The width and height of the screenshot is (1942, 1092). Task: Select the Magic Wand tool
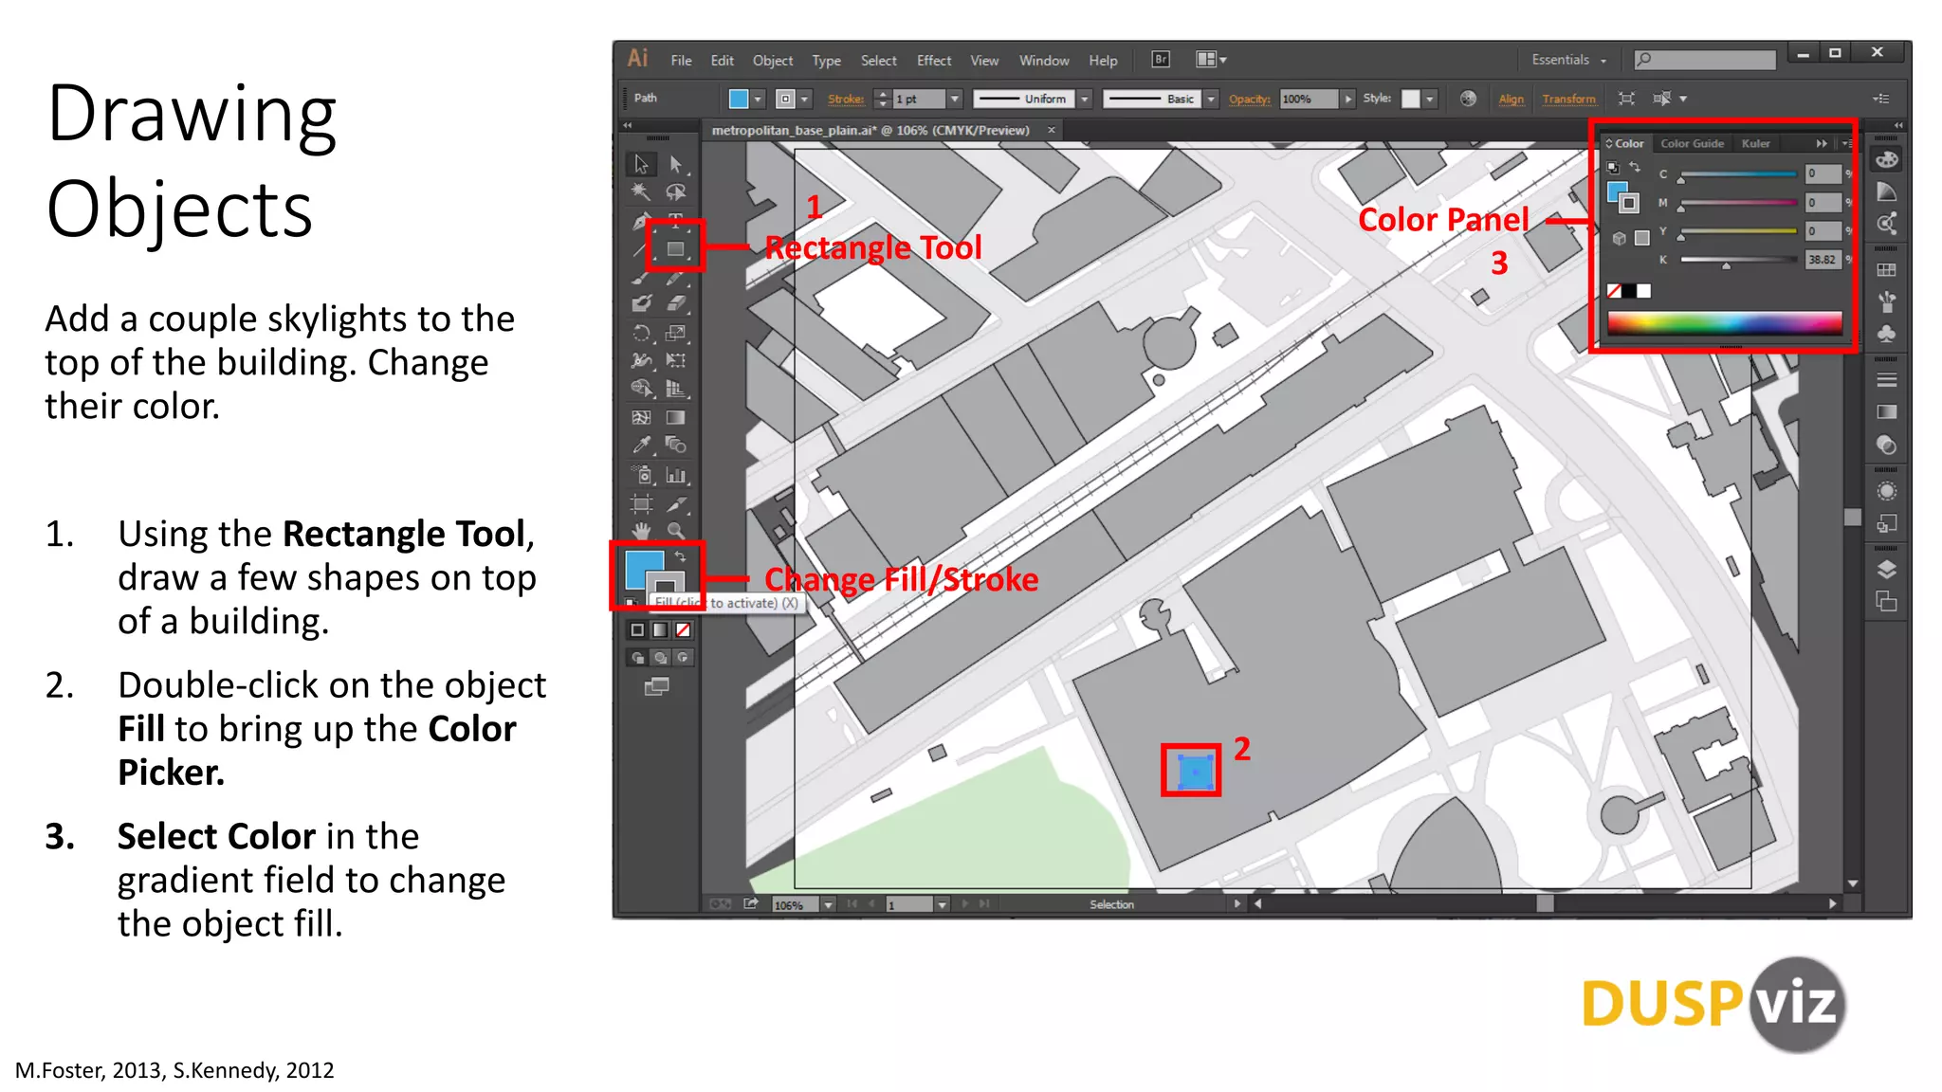[641, 192]
